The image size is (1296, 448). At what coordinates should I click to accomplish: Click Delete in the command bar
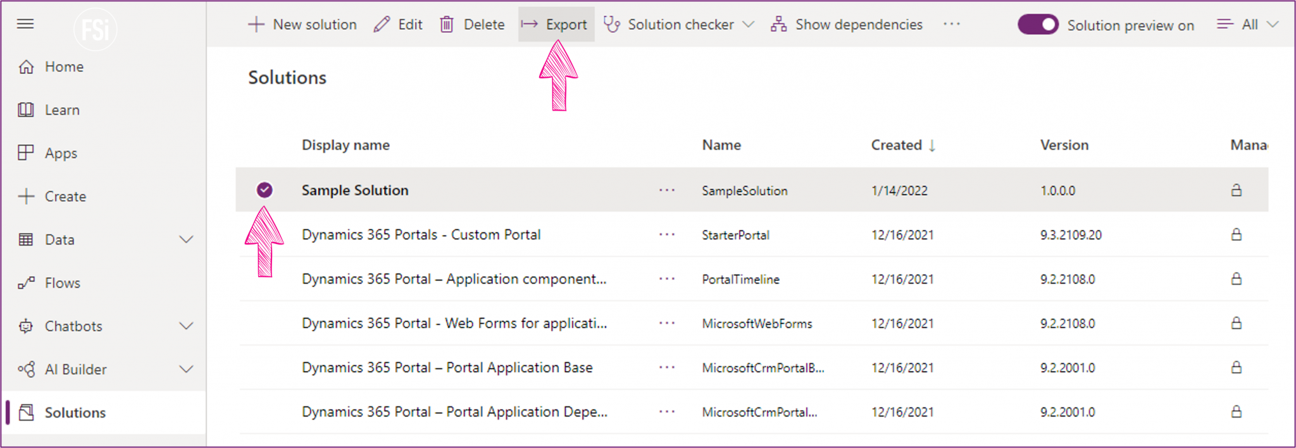pyautogui.click(x=472, y=25)
